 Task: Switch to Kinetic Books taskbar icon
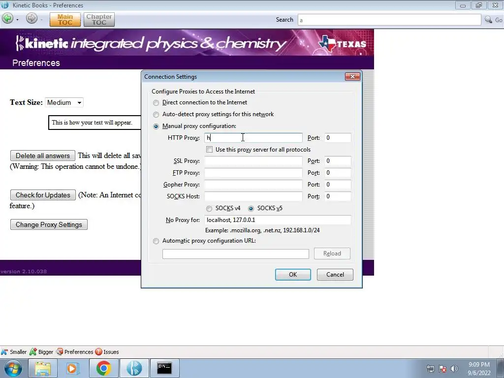click(134, 368)
